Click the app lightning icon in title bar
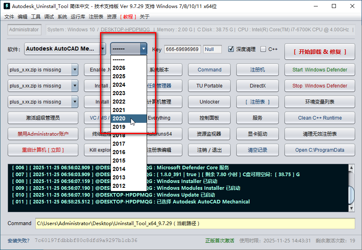The image size is (362, 250). pyautogui.click(x=7, y=6)
